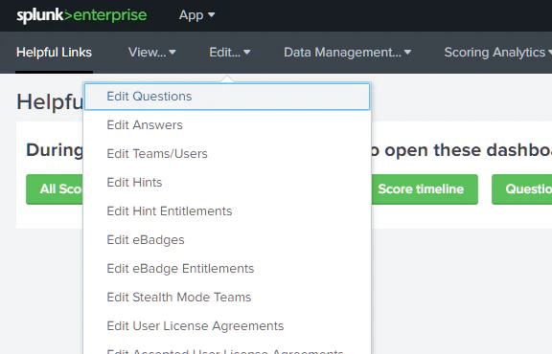552x354 pixels.
Task: Click the Score timeline button
Action: coord(425,189)
